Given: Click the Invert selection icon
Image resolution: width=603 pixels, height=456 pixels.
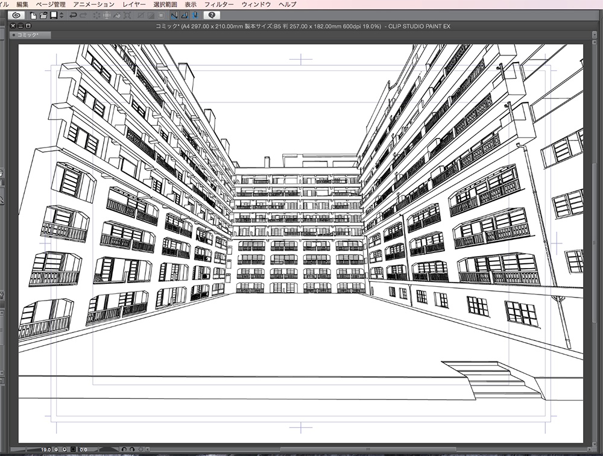Looking at the screenshot, I should pyautogui.click(x=151, y=16).
